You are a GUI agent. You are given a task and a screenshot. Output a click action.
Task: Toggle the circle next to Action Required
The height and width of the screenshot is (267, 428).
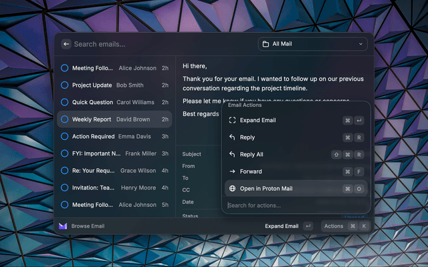pos(65,137)
